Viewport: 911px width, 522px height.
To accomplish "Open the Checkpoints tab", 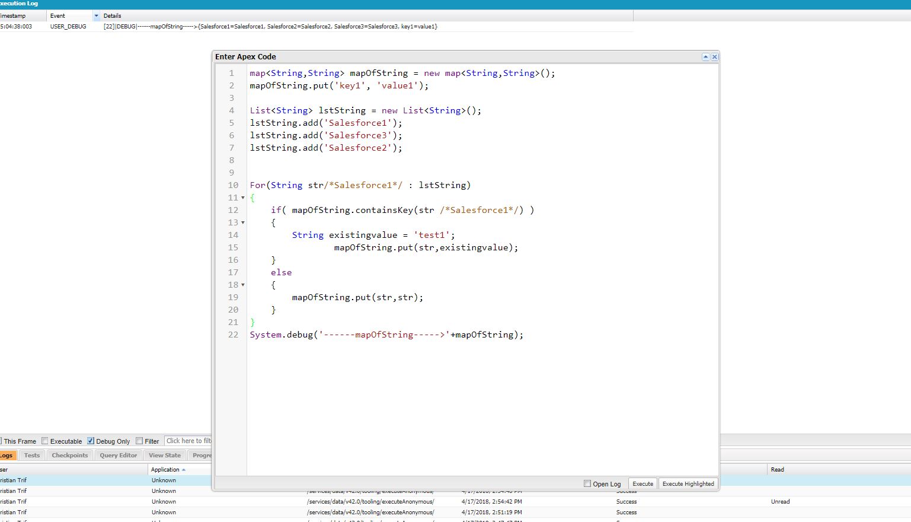I will (x=69, y=456).
